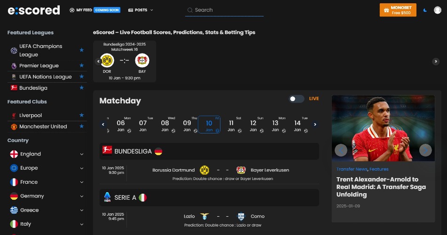Screen dimensions: 447x235
Task: Click the France flag icon
Action: click(x=14, y=182)
